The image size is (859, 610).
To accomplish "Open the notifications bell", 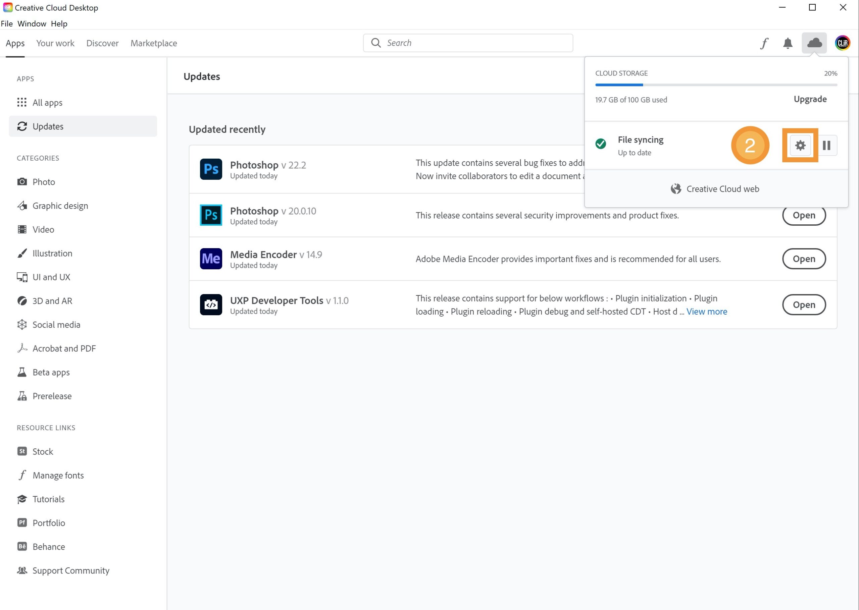I will [788, 43].
